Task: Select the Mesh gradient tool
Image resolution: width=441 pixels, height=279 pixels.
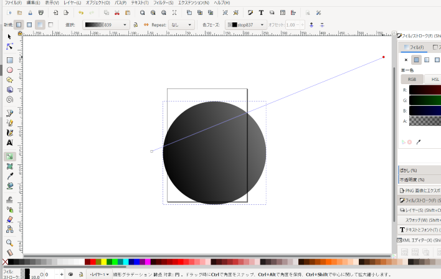Action: tap(9, 166)
